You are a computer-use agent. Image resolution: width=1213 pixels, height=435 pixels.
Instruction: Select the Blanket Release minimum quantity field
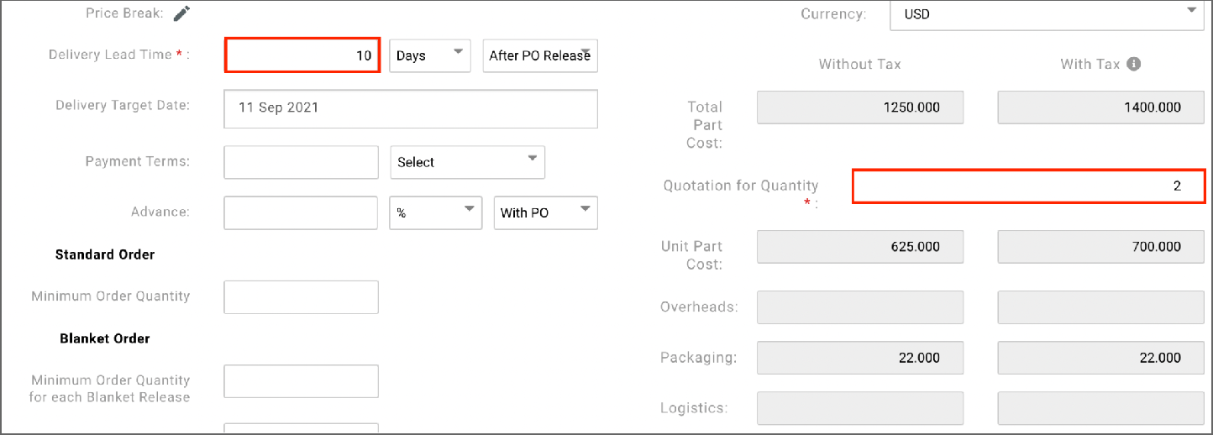pyautogui.click(x=301, y=380)
